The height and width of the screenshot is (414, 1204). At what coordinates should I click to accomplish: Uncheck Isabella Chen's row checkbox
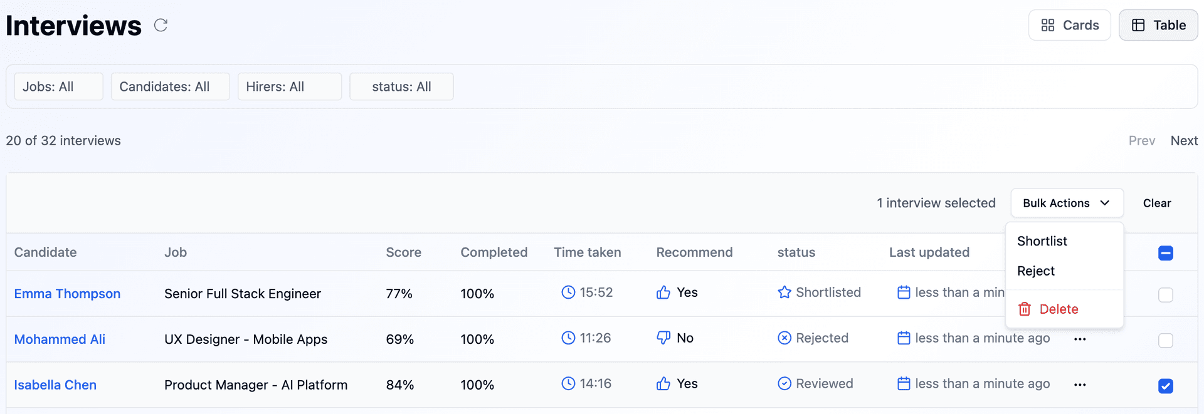tap(1165, 386)
